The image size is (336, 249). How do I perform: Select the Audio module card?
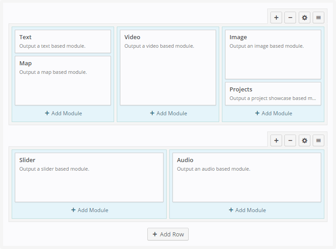click(x=247, y=177)
